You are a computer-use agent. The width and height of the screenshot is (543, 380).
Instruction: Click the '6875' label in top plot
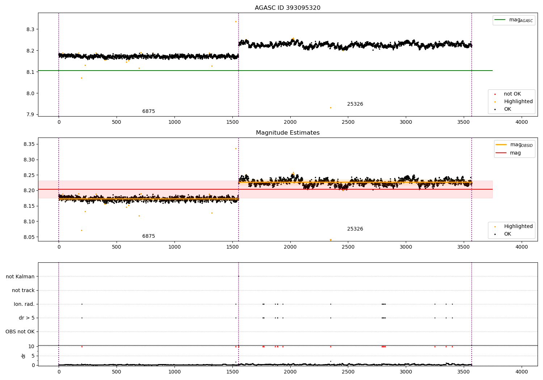pyautogui.click(x=148, y=111)
